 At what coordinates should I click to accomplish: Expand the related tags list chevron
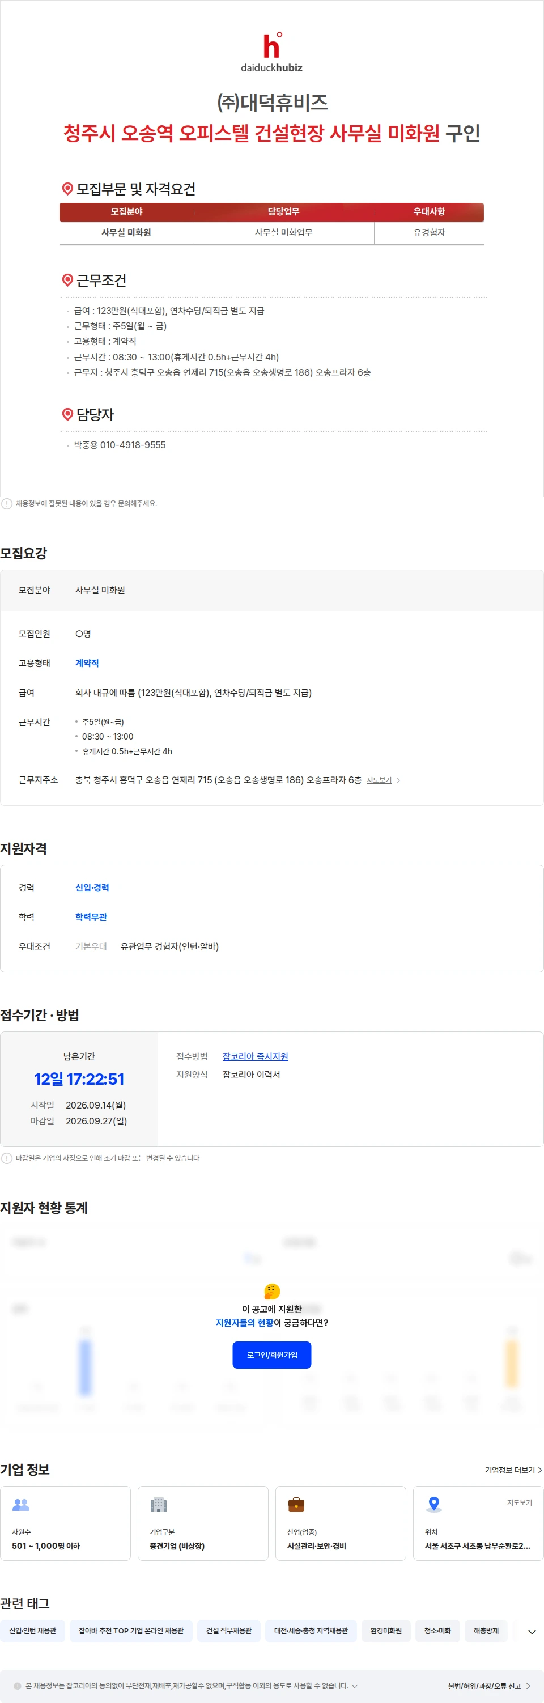pyautogui.click(x=532, y=1632)
